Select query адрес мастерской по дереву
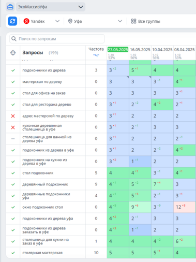The height and width of the screenshot is (262, 196). [48, 116]
